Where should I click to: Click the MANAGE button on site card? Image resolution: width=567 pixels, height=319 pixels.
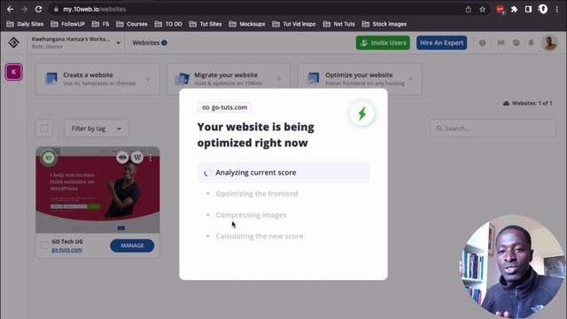pos(132,245)
